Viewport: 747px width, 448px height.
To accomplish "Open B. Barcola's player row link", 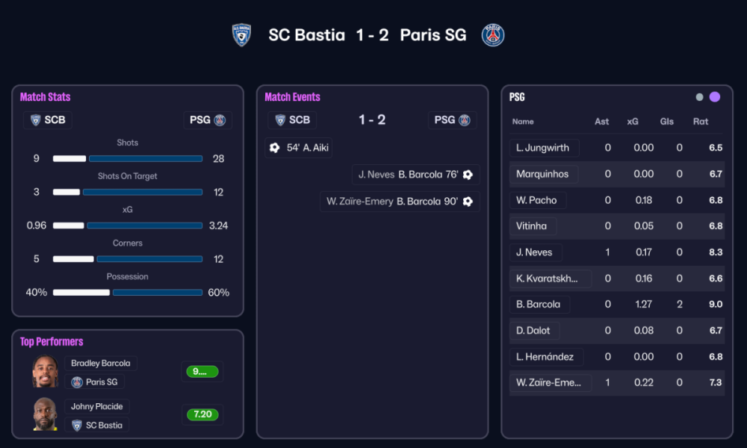I will point(539,305).
